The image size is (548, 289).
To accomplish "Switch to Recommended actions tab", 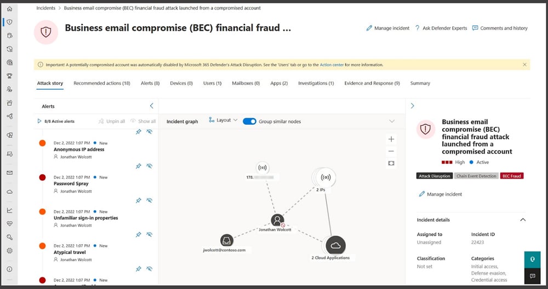I will point(101,83).
